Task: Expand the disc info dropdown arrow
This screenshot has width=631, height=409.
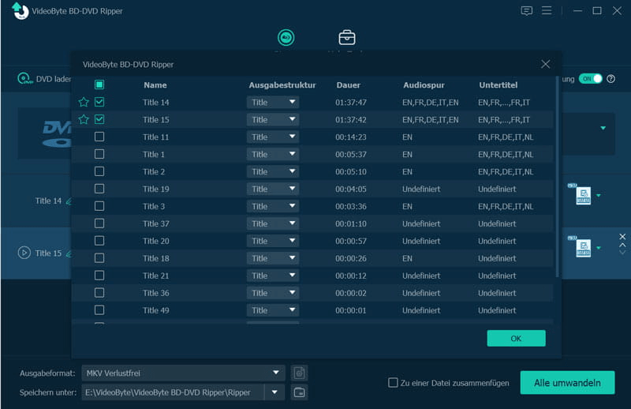Action: [x=603, y=128]
